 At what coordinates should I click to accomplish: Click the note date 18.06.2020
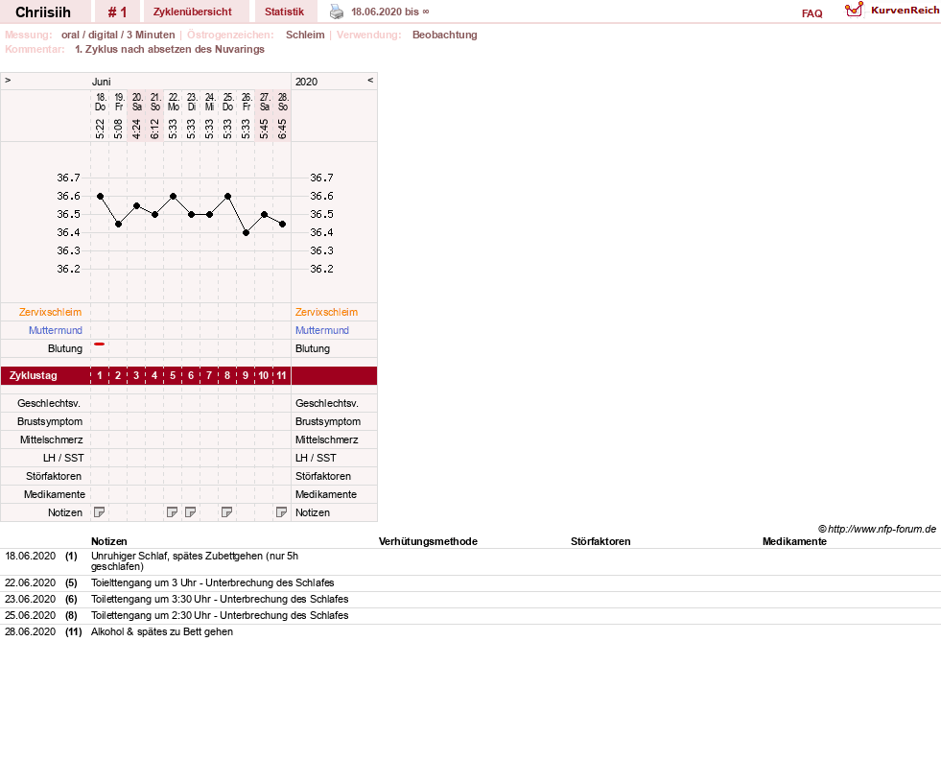point(30,556)
